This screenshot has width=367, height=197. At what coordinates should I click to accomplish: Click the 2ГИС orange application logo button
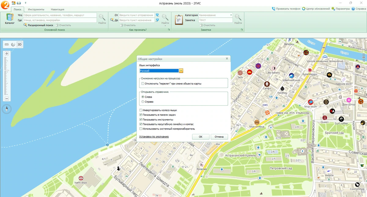tap(5, 5)
